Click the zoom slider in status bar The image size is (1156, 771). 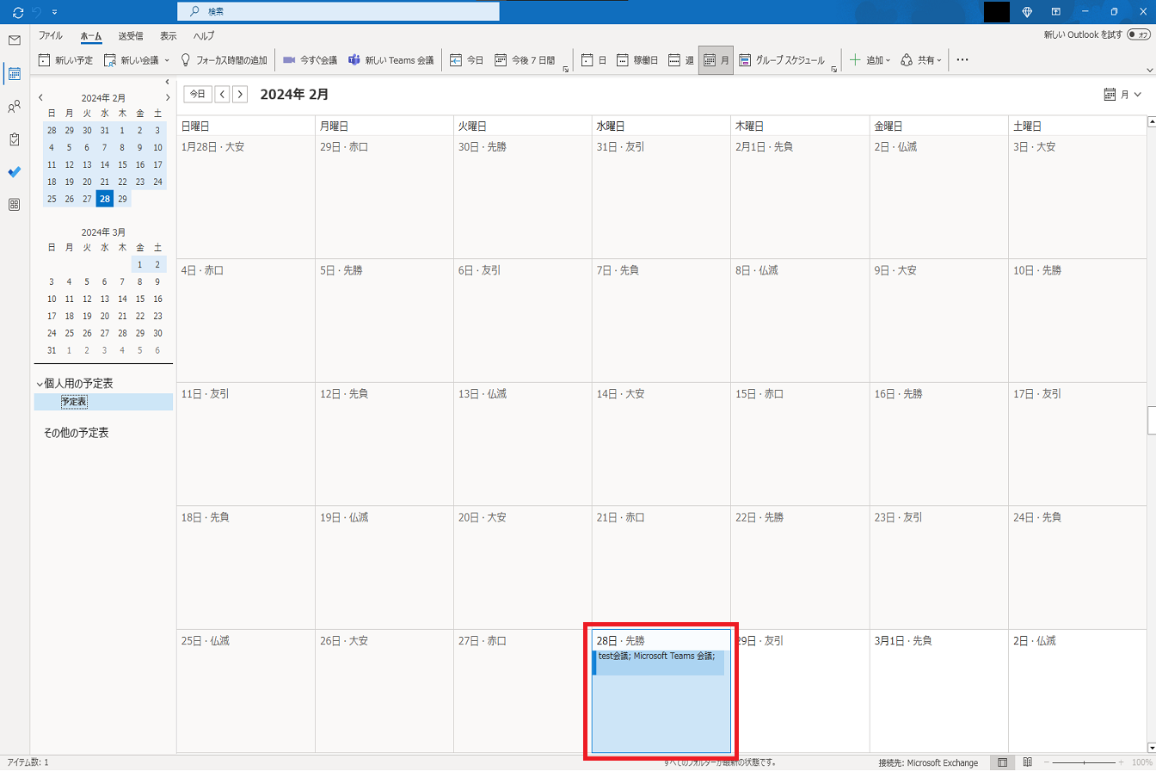1084,762
